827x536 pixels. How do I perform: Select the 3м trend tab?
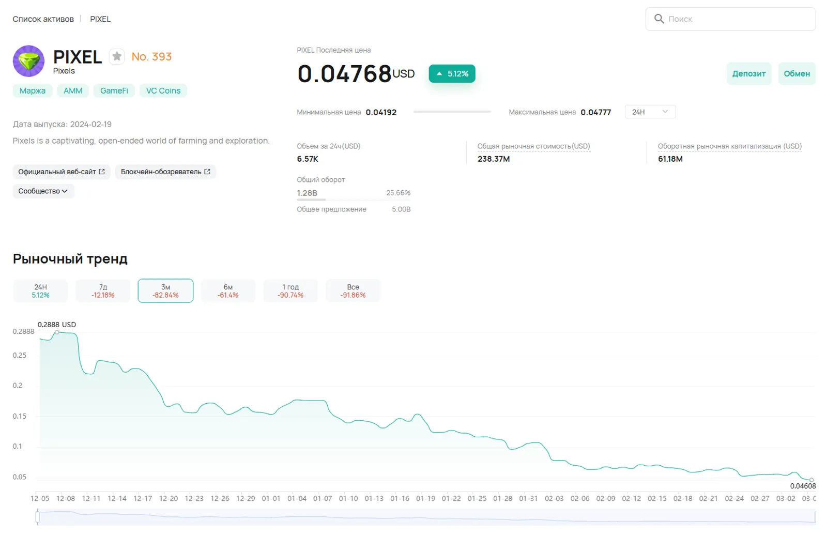point(165,290)
